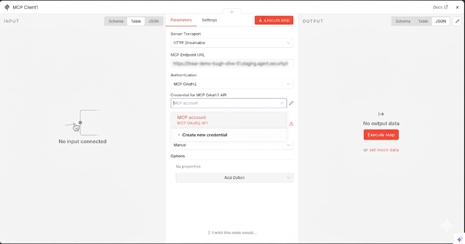
Task: Switch input view to Schema
Action: coord(115,21)
